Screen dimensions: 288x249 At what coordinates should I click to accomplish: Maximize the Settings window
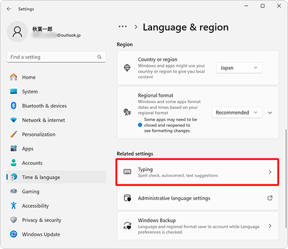[263, 6]
